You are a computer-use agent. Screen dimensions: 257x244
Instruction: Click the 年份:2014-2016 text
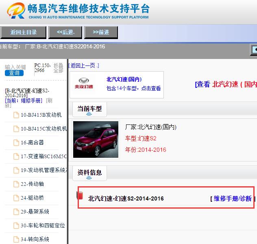146,150
